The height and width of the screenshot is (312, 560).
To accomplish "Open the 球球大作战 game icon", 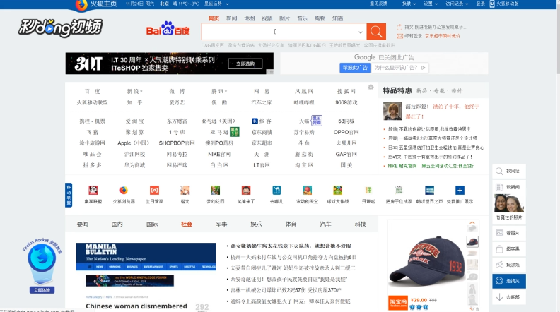I will coord(337,190).
